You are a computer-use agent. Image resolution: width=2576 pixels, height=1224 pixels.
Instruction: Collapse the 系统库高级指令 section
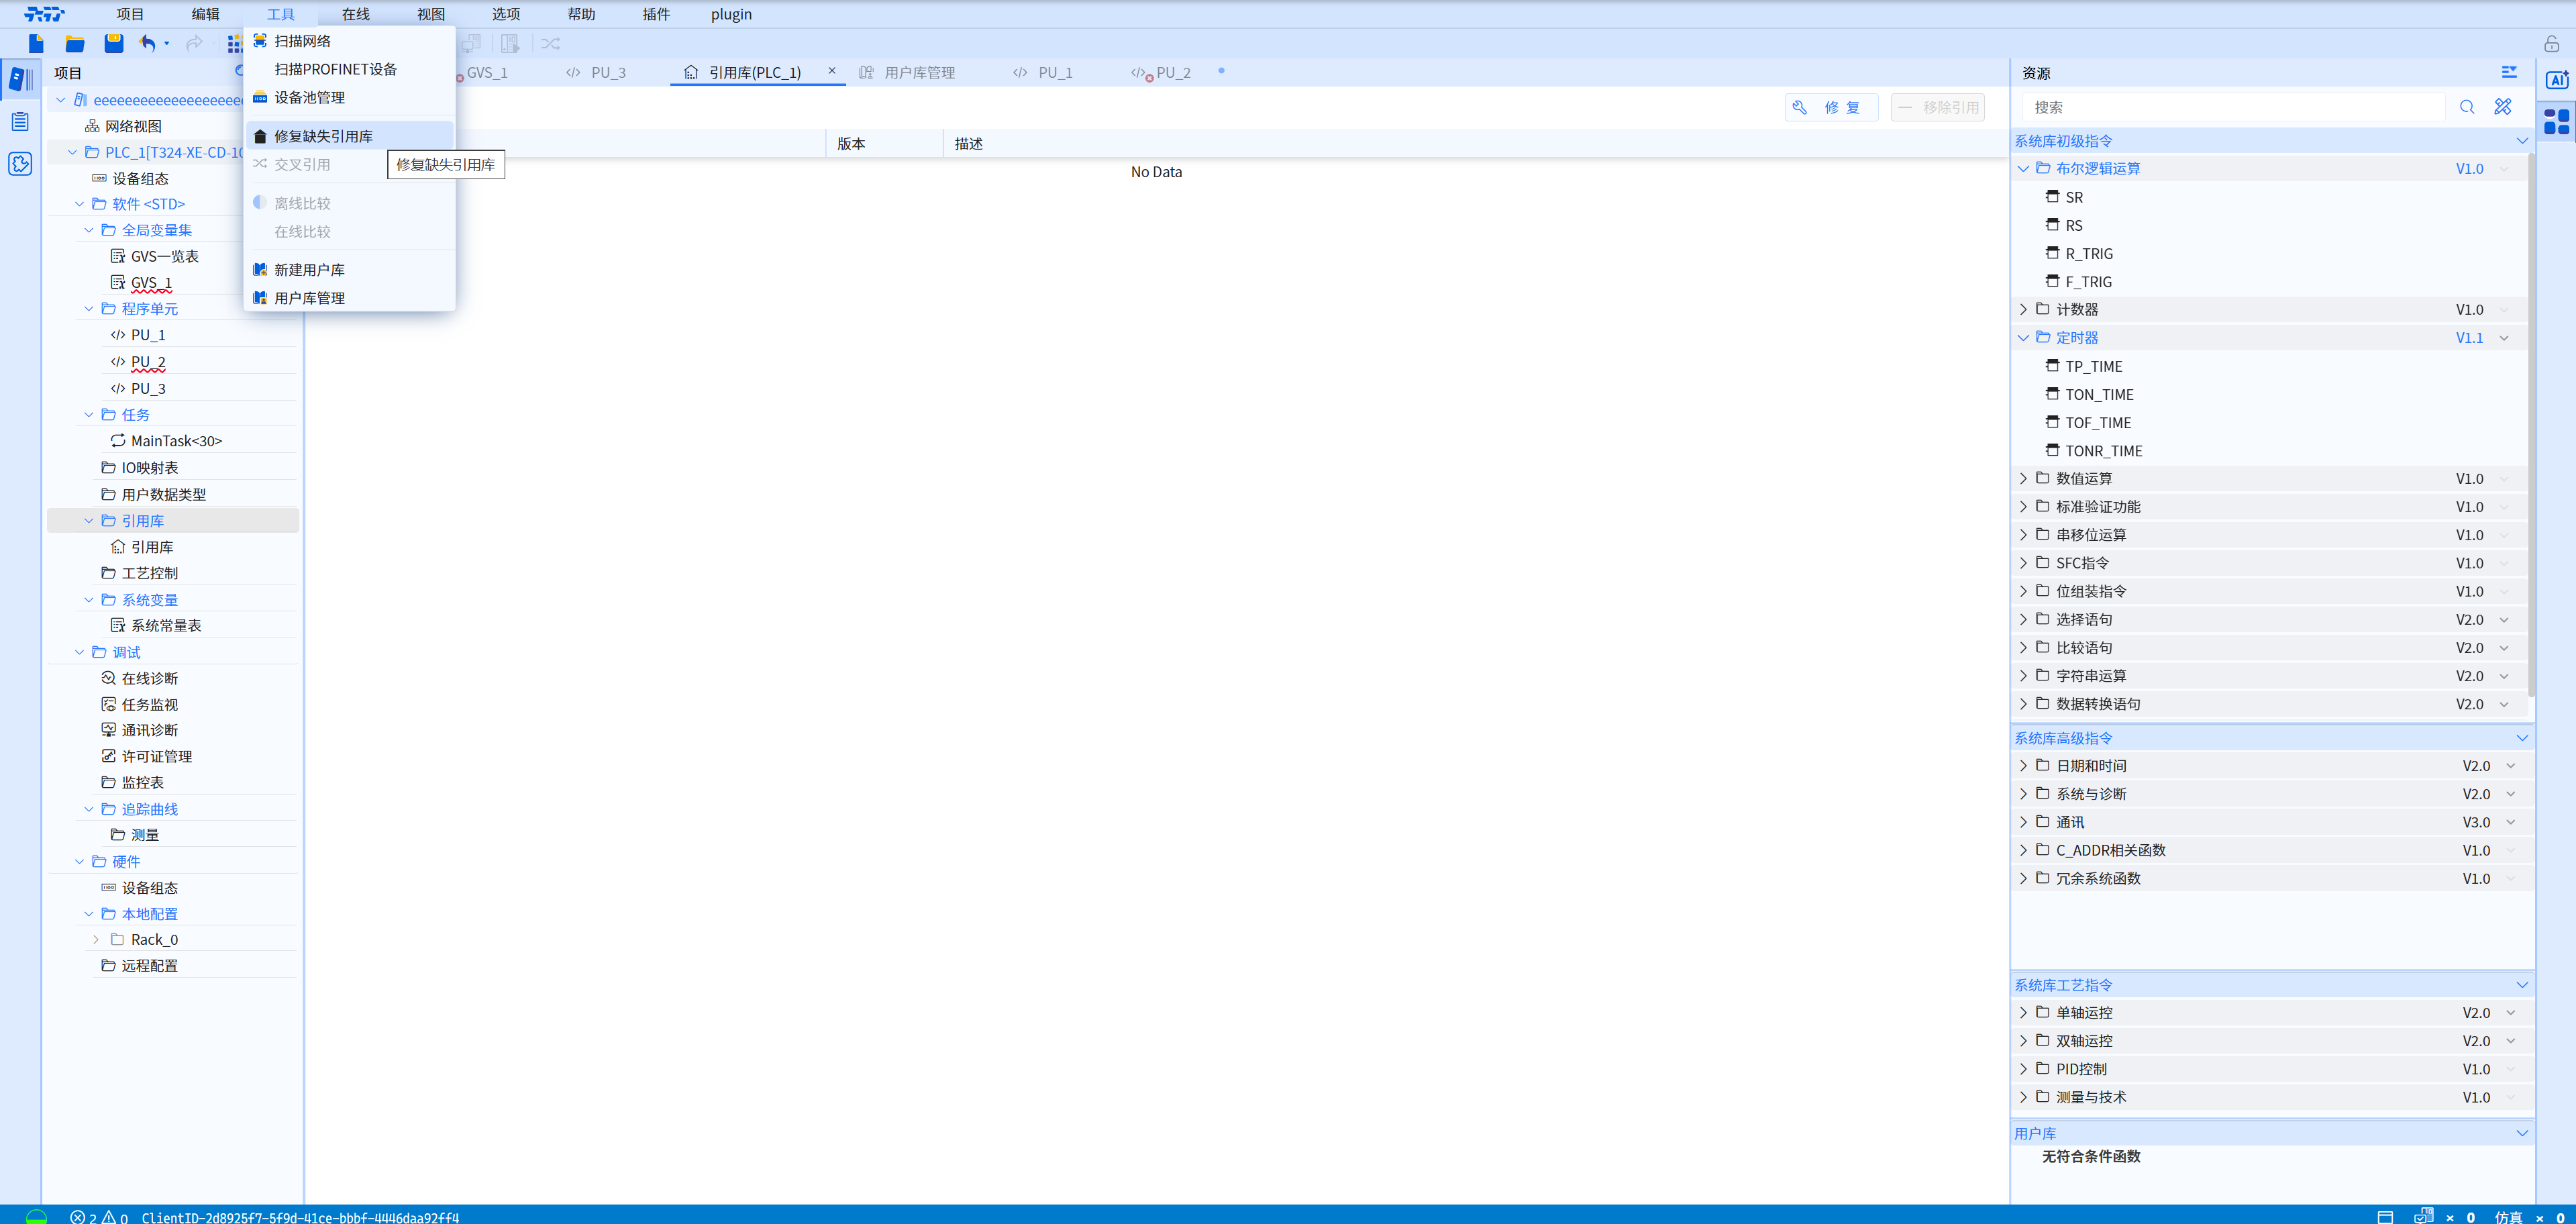[2521, 738]
